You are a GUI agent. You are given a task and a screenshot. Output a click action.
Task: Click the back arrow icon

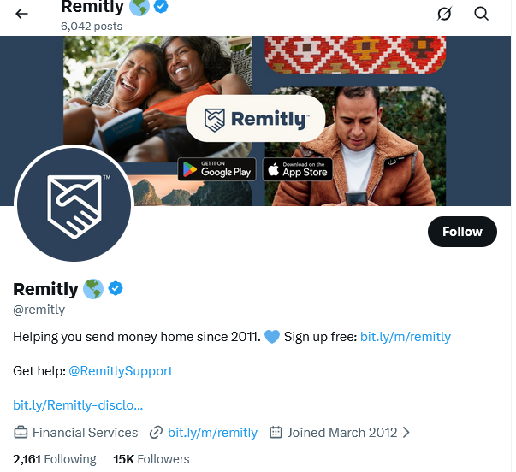tap(21, 14)
